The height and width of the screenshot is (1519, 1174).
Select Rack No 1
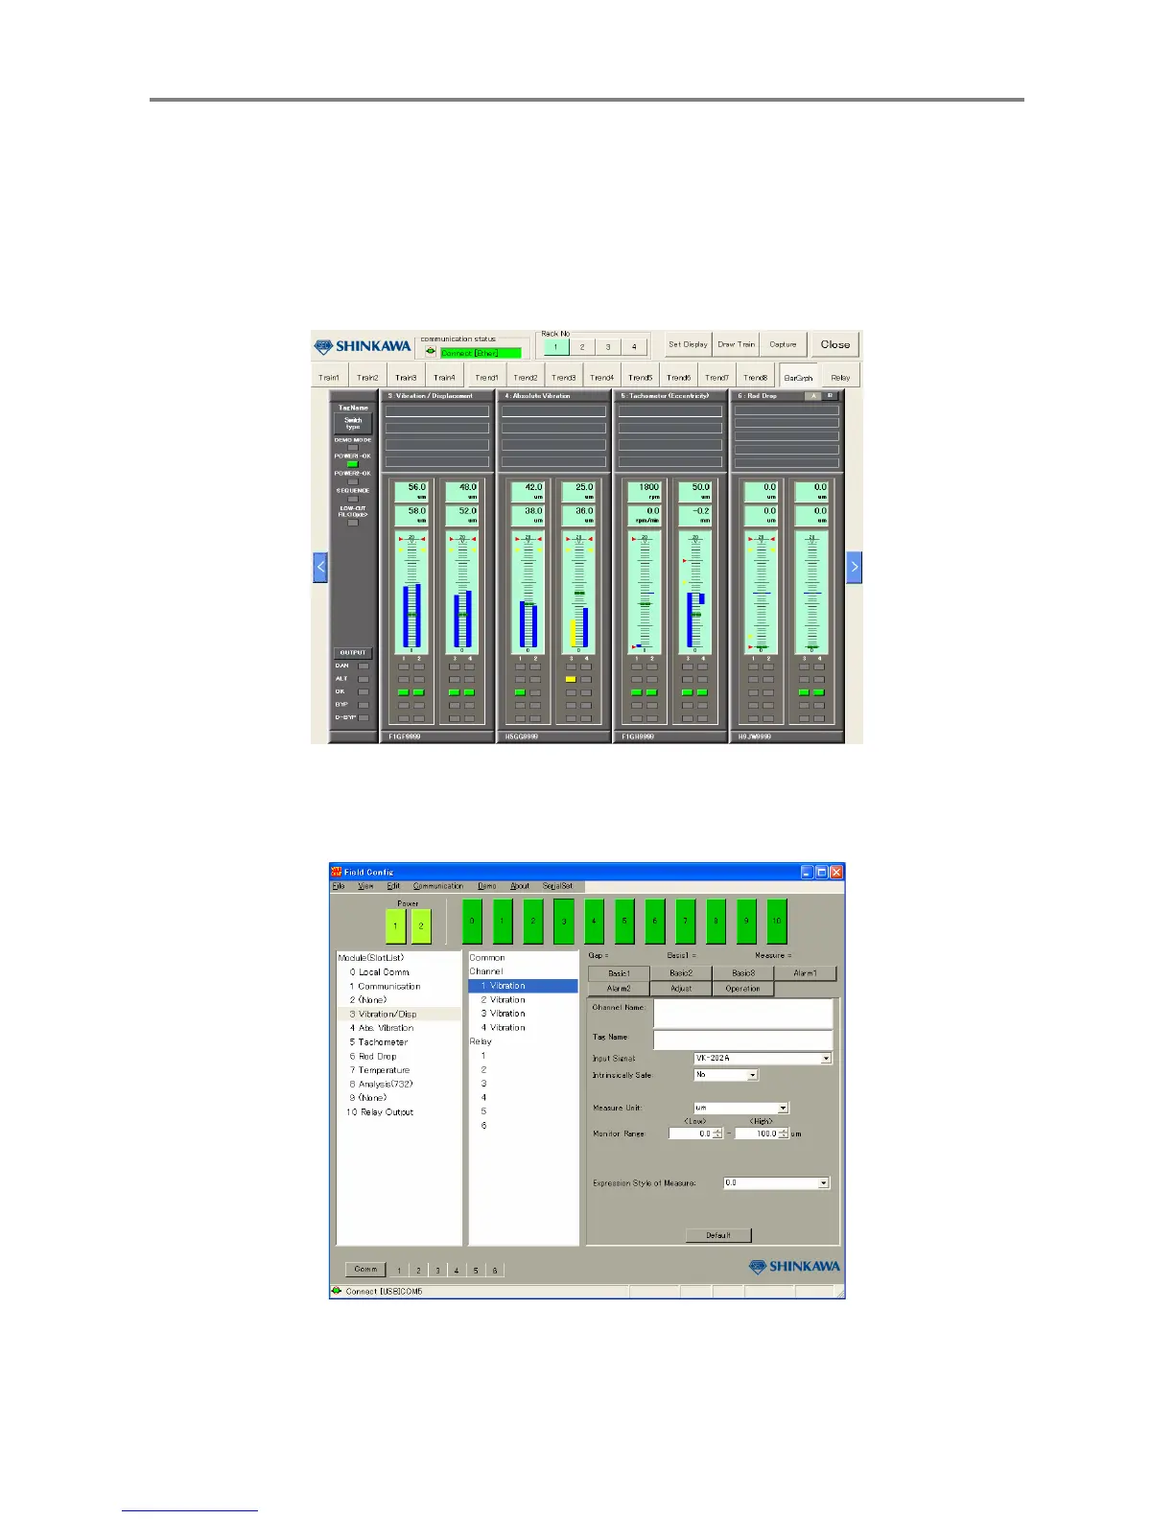coord(555,347)
